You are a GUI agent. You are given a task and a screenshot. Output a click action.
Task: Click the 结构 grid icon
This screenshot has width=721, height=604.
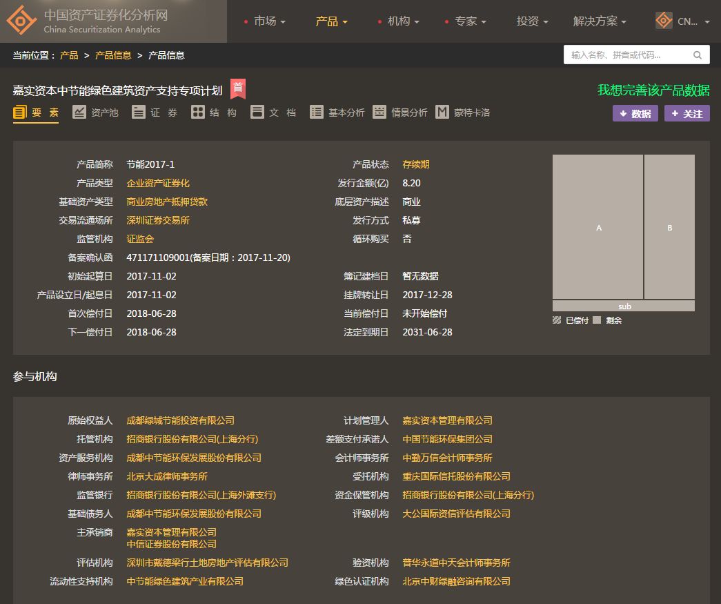click(198, 113)
